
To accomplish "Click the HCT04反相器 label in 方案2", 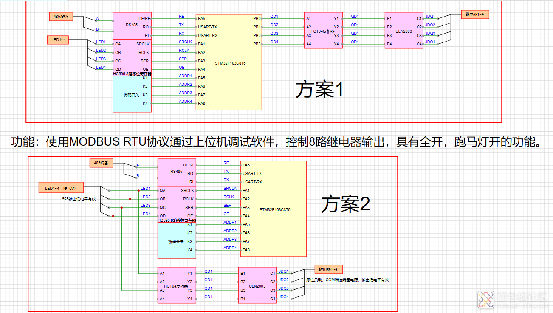I will point(176,286).
